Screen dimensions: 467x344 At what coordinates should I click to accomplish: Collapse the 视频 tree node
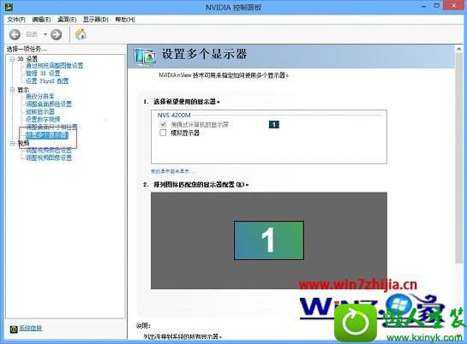(x=12, y=144)
